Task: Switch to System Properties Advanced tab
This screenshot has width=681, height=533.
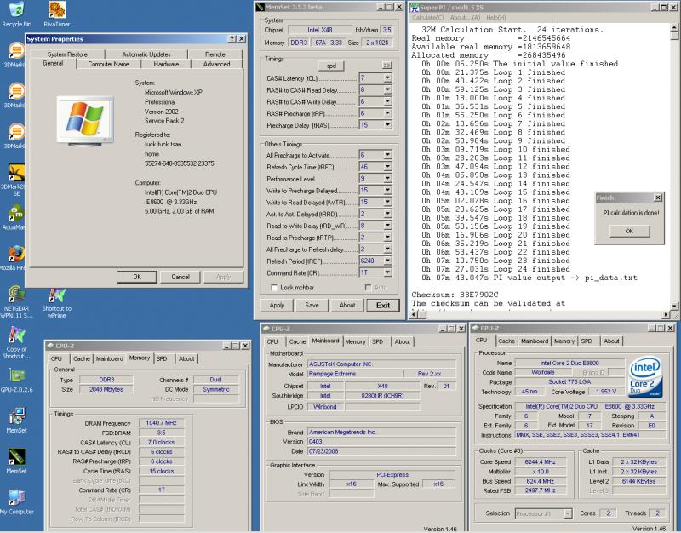Action: 216,65
